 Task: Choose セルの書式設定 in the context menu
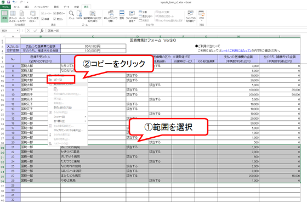[x=67, y=126]
